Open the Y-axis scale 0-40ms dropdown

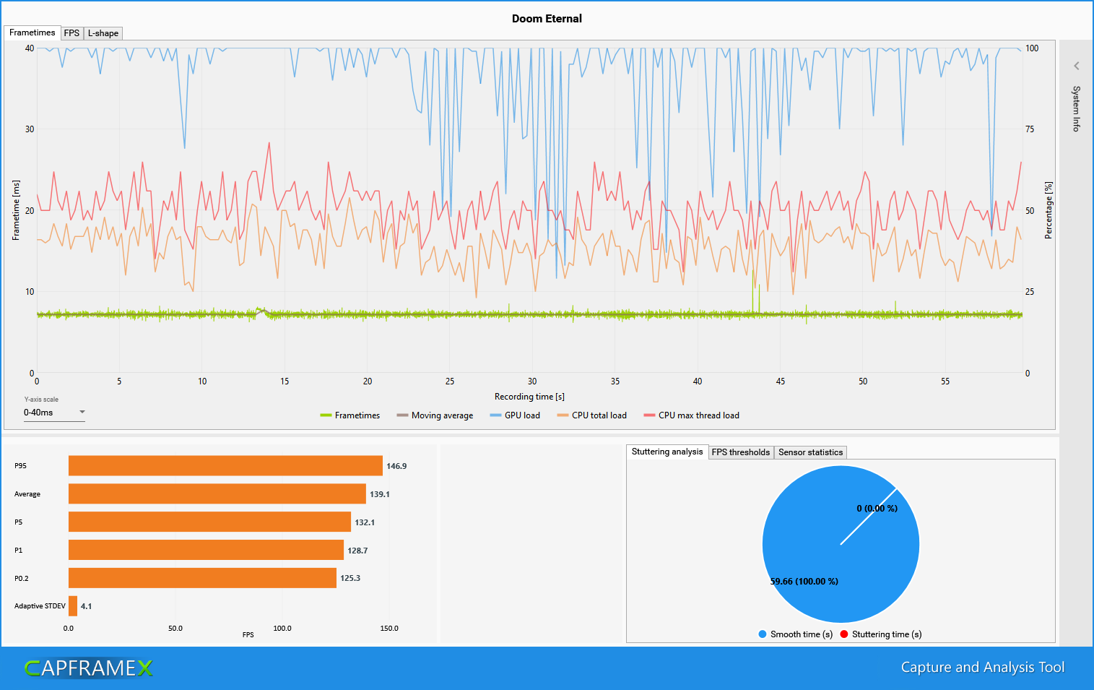tap(54, 413)
